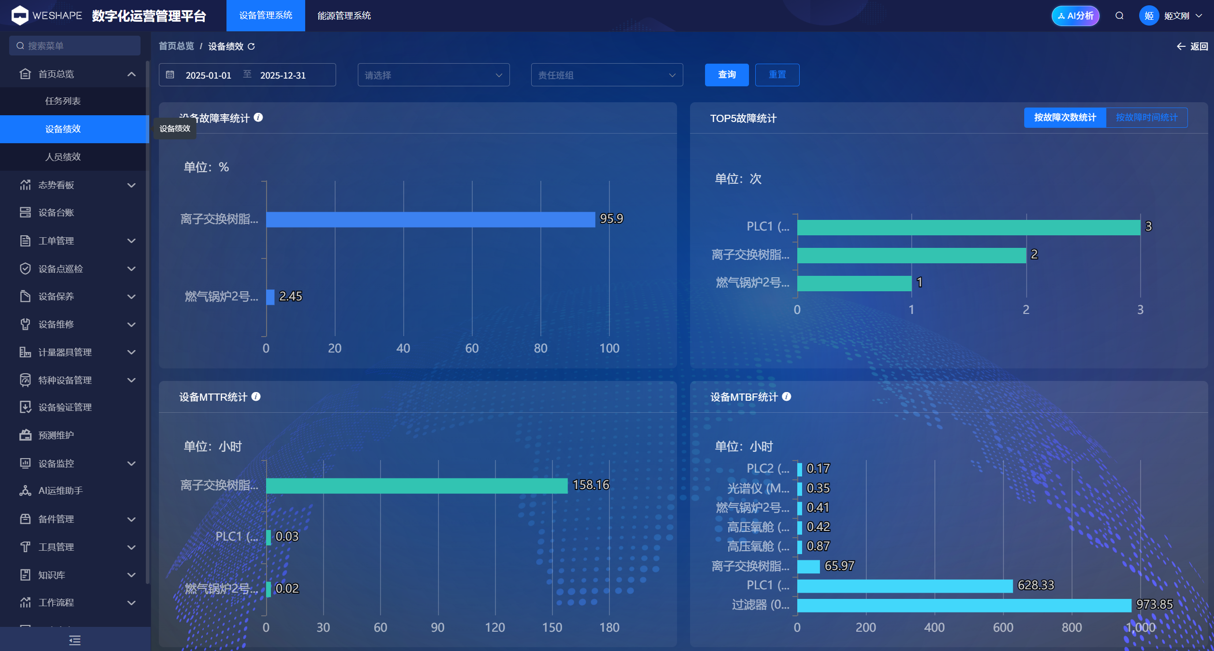Select 按故障次数统计 toggle
The width and height of the screenshot is (1214, 651).
tap(1065, 118)
